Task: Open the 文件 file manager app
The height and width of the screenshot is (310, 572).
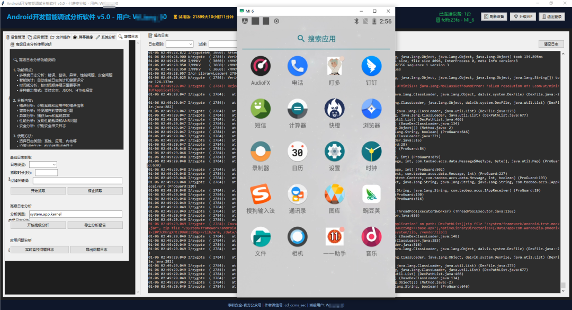Action: pyautogui.click(x=261, y=237)
